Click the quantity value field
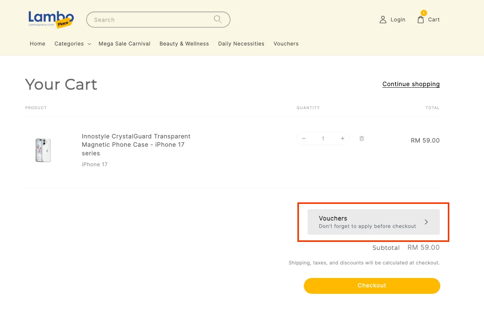484x319 pixels. click(323, 138)
